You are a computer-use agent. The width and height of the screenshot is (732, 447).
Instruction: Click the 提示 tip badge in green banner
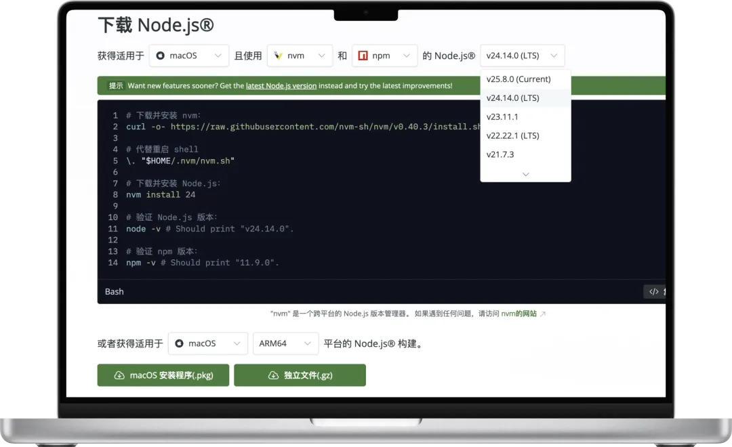pyautogui.click(x=116, y=86)
